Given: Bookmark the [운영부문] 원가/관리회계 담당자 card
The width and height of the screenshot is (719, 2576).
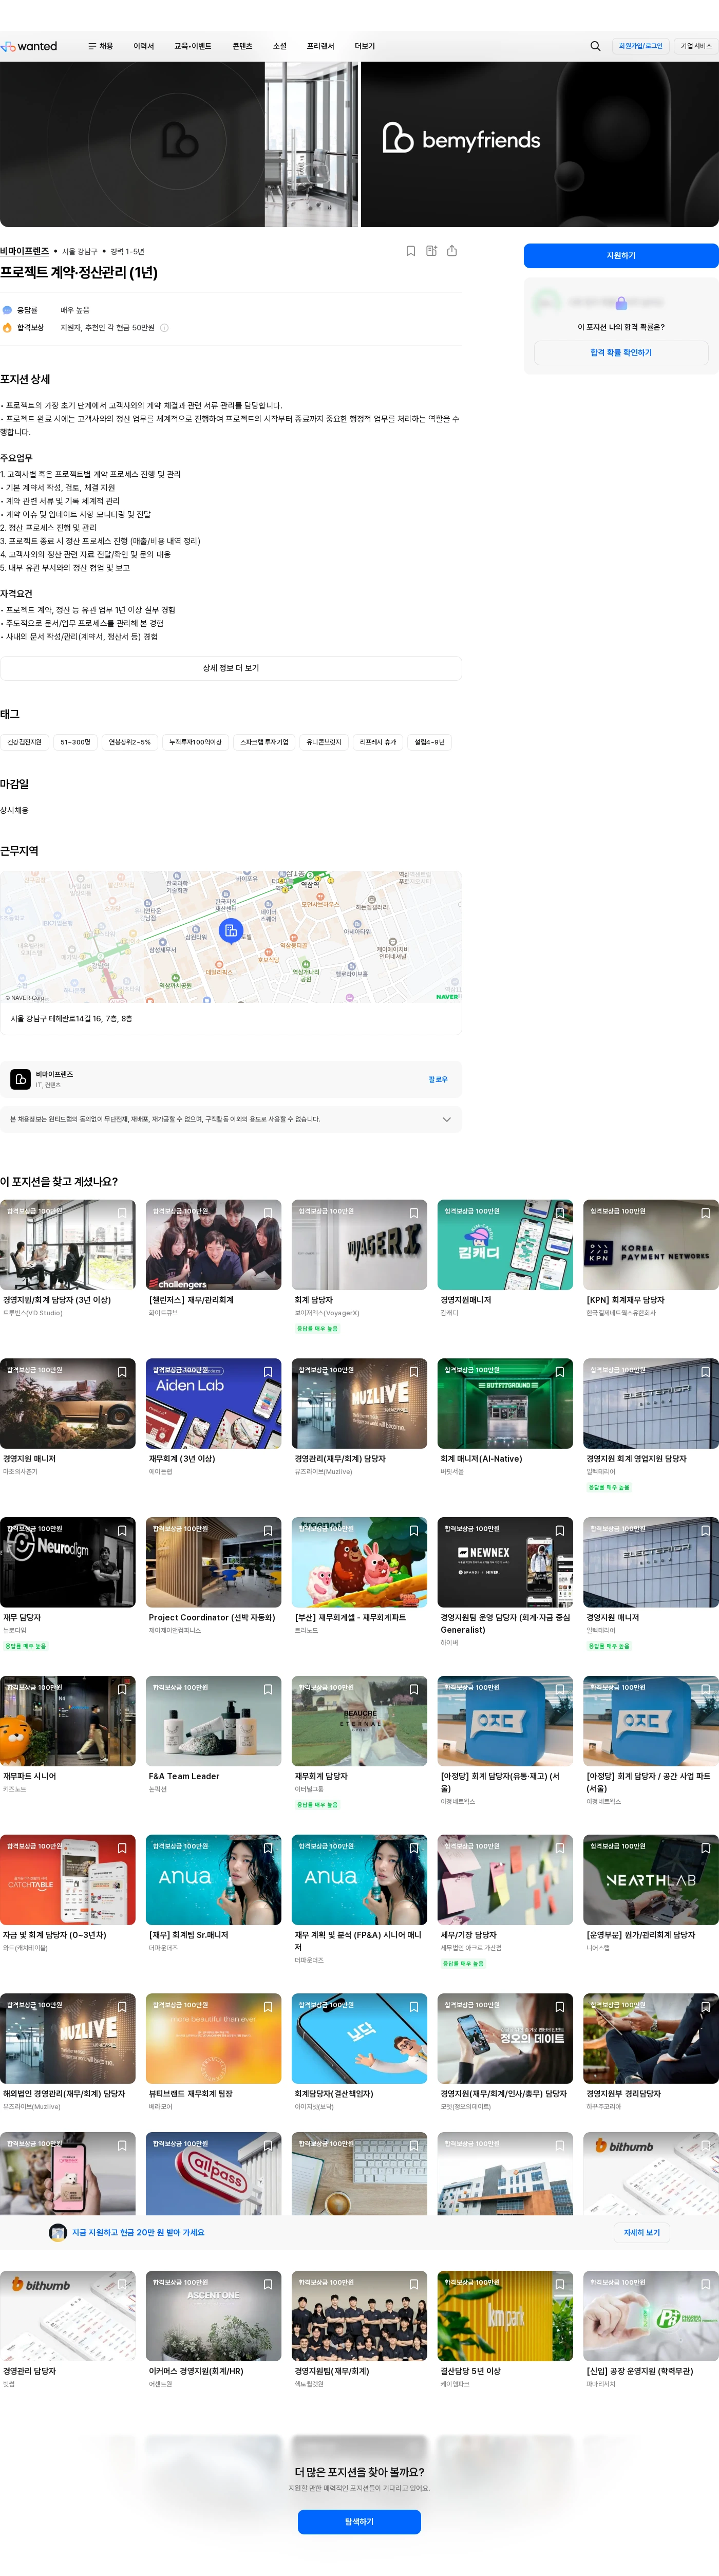Looking at the screenshot, I should [x=706, y=1848].
